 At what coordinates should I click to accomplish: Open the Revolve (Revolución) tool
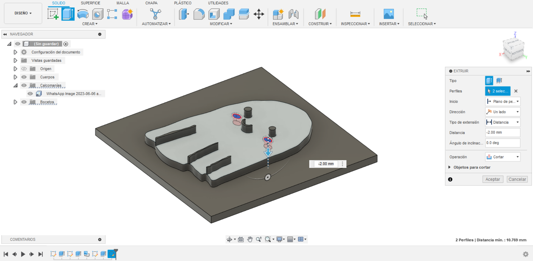[x=83, y=13]
